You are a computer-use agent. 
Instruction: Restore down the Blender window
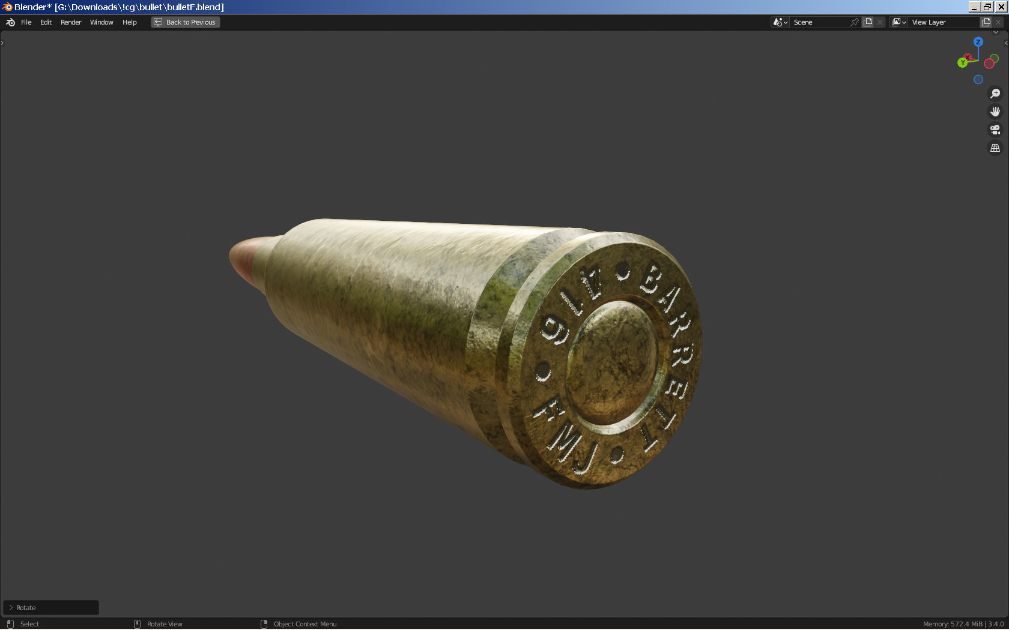pos(987,7)
